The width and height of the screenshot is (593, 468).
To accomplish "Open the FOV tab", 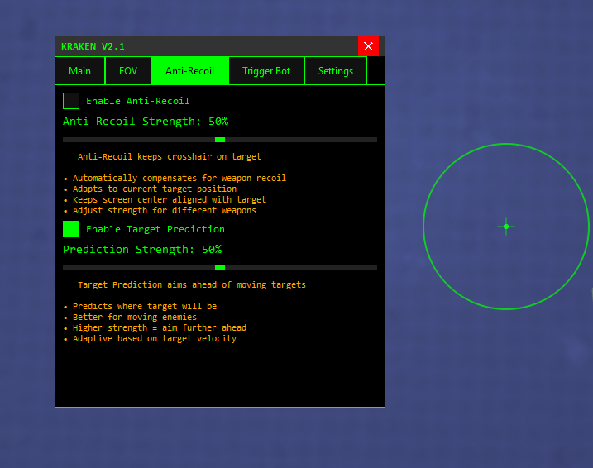I will click(x=128, y=71).
